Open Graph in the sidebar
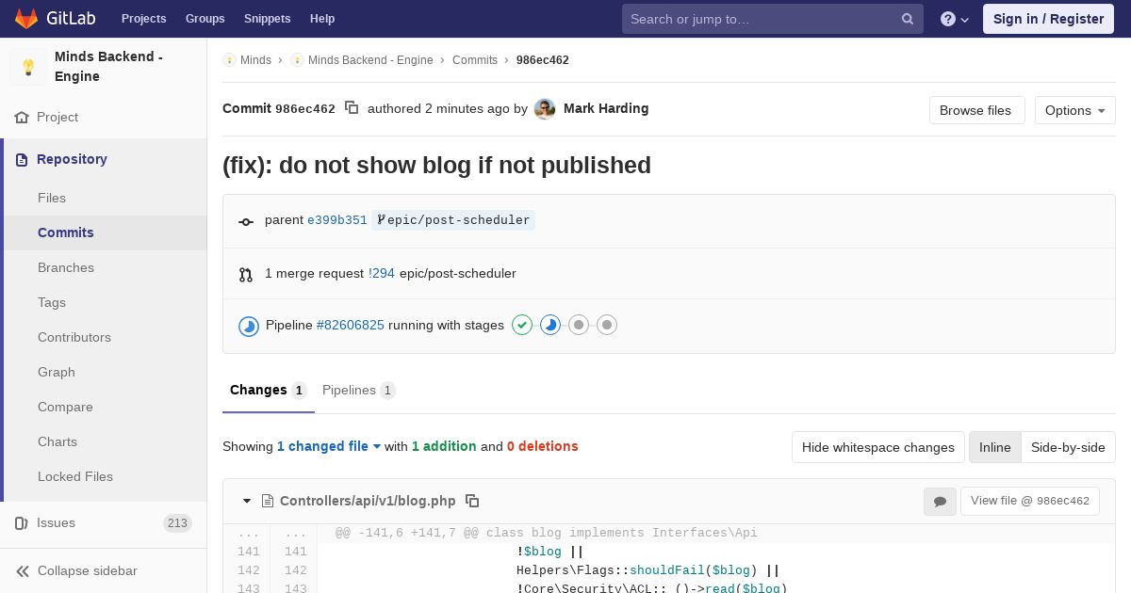1131x593 pixels. tap(57, 372)
